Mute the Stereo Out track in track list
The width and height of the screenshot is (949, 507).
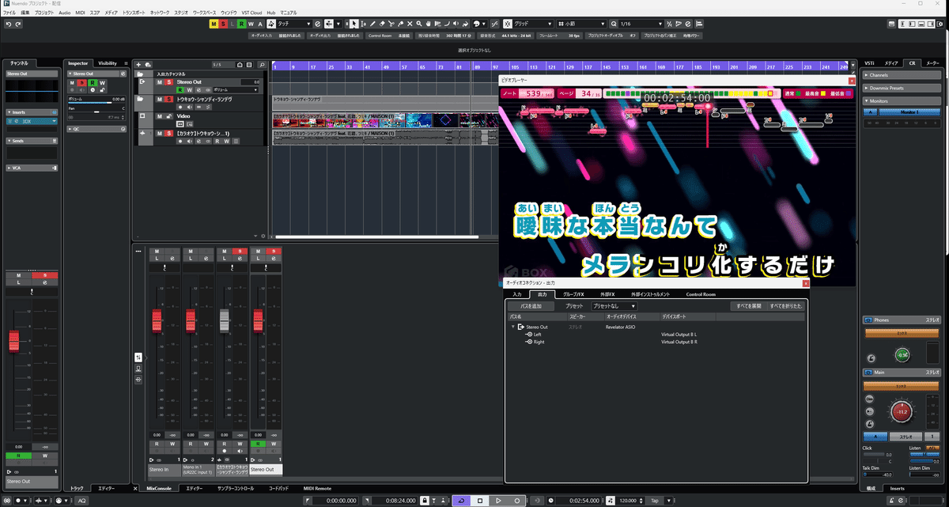160,82
